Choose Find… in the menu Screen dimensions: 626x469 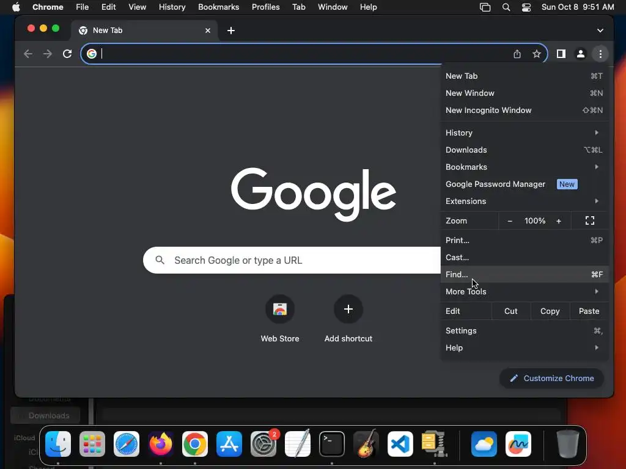[525, 274]
